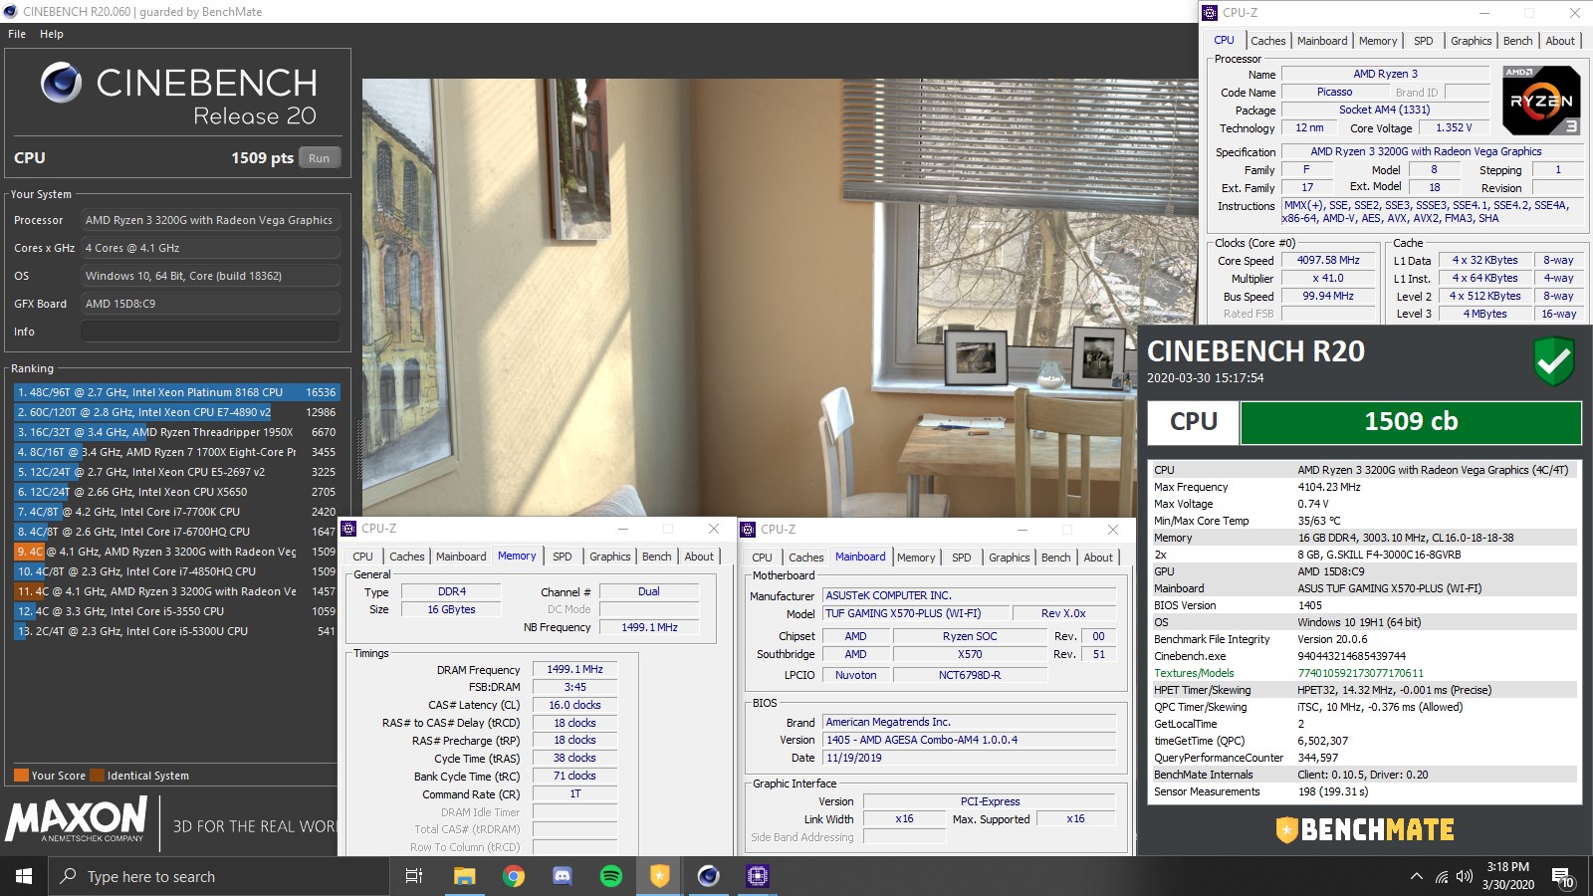The image size is (1593, 896).
Task: Open About tab in top CPU-Z window
Action: (x=1560, y=41)
